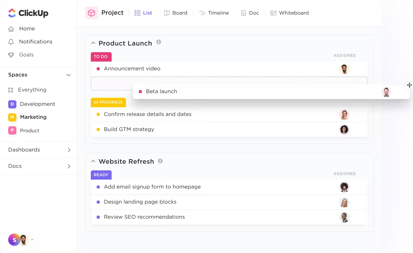
Task: Open the user avatar dropdown arrow
Action: 32,240
